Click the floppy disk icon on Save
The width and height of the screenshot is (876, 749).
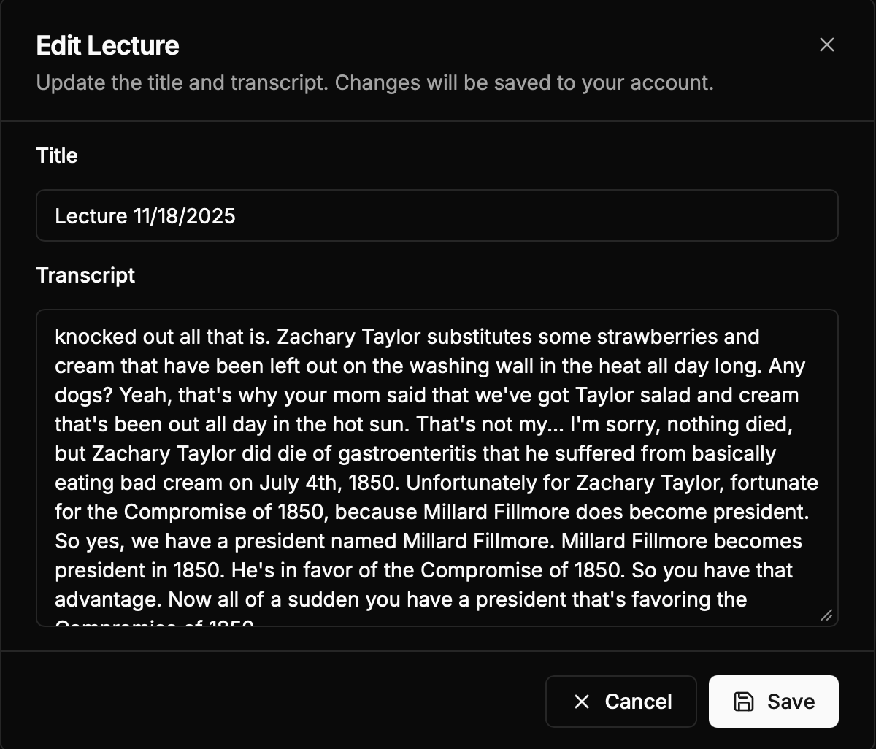(743, 702)
